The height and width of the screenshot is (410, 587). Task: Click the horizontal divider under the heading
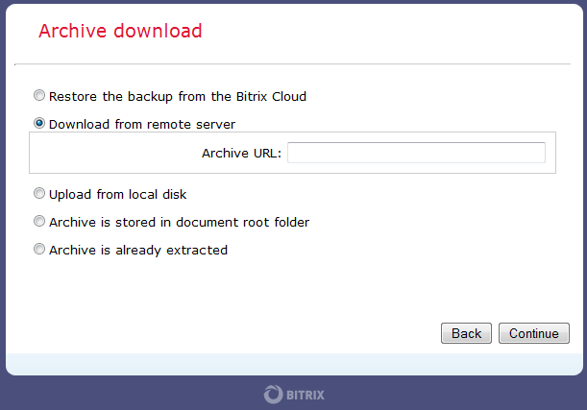click(292, 64)
